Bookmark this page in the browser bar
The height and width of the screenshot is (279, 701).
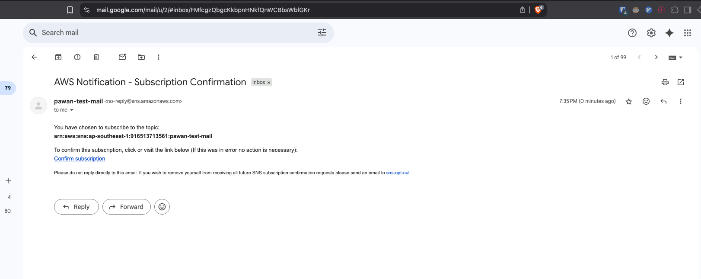coord(70,10)
